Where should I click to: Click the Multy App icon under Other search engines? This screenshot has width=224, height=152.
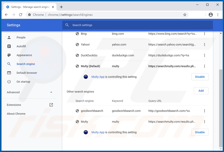pos(86,132)
